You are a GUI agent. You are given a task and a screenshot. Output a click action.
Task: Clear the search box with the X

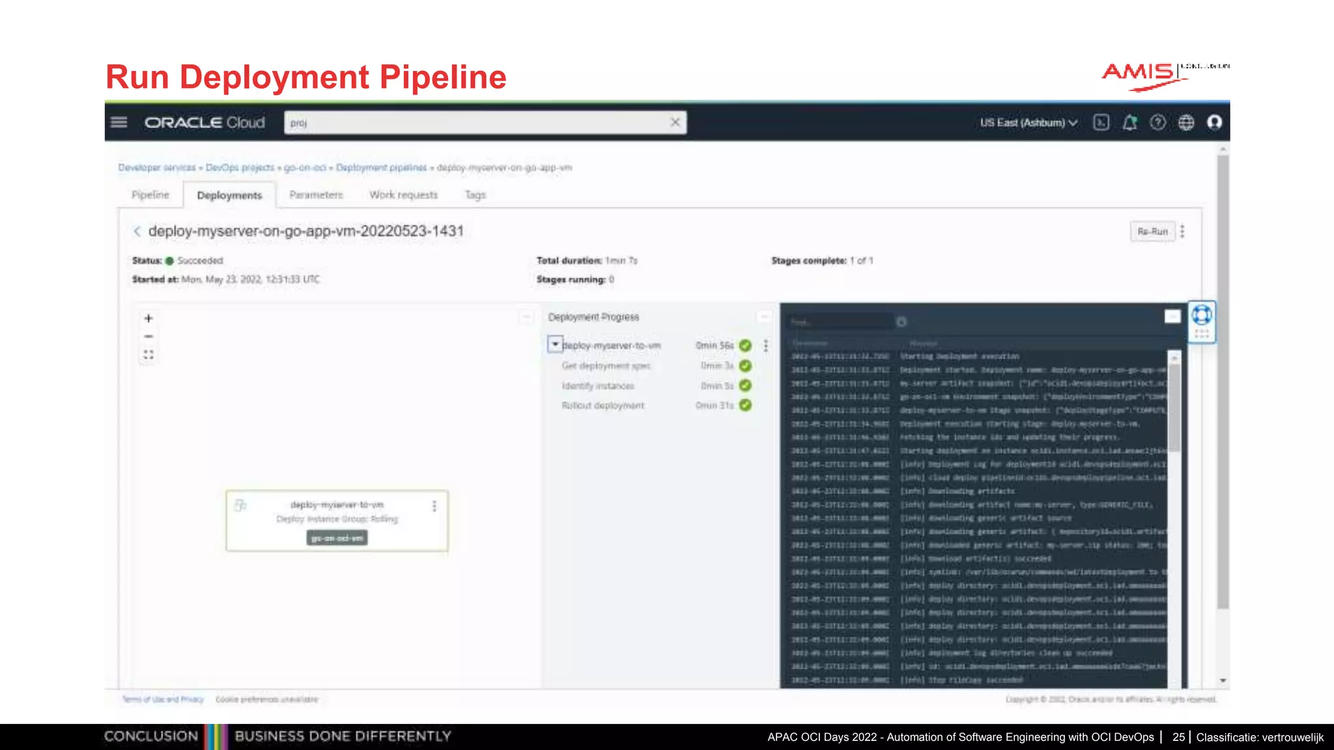(x=675, y=122)
